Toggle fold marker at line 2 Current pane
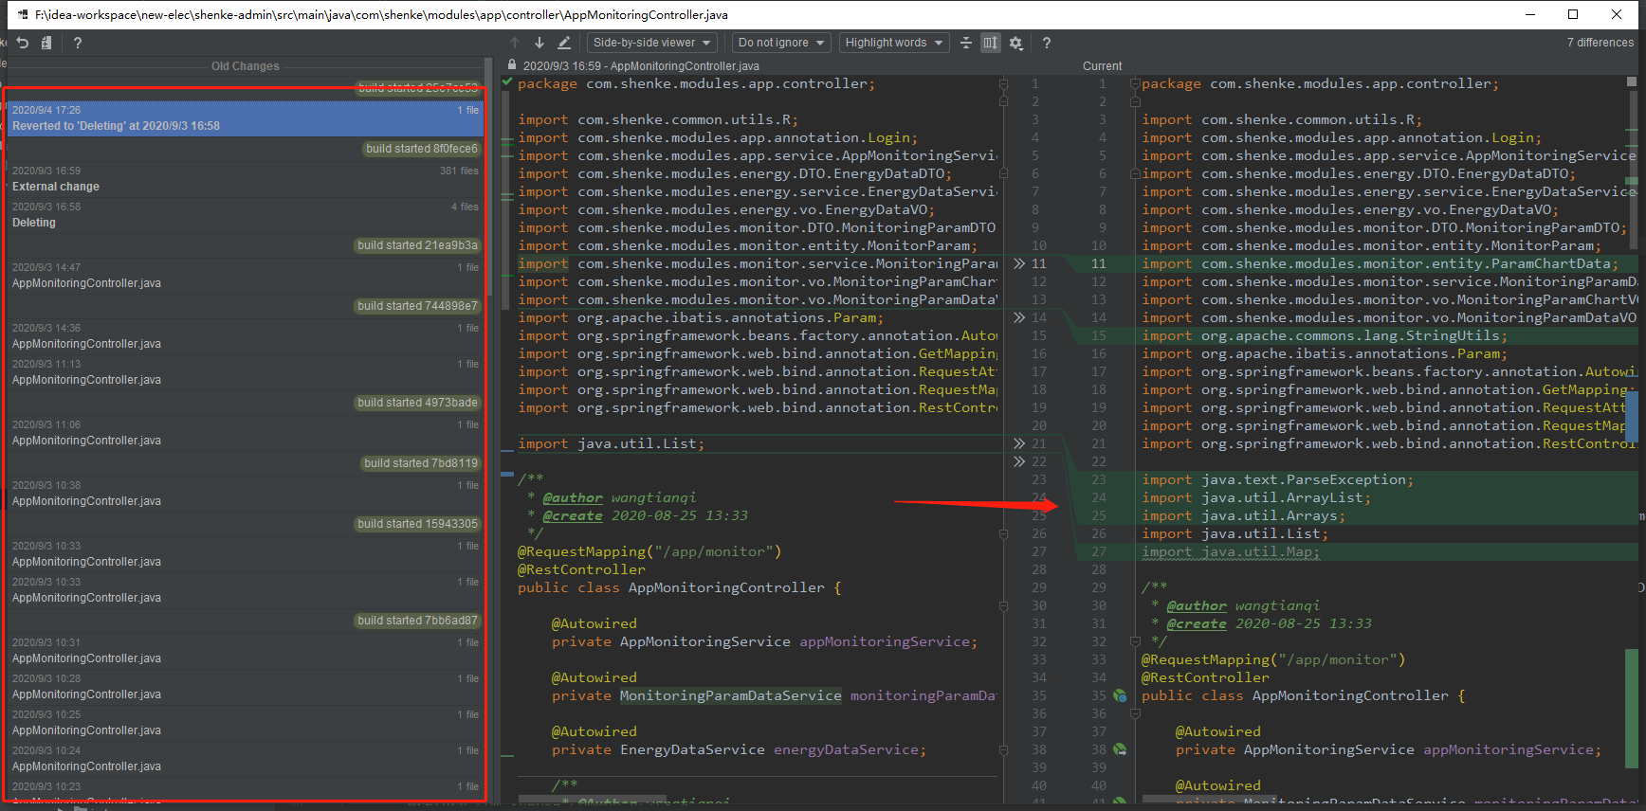 pyautogui.click(x=1135, y=101)
